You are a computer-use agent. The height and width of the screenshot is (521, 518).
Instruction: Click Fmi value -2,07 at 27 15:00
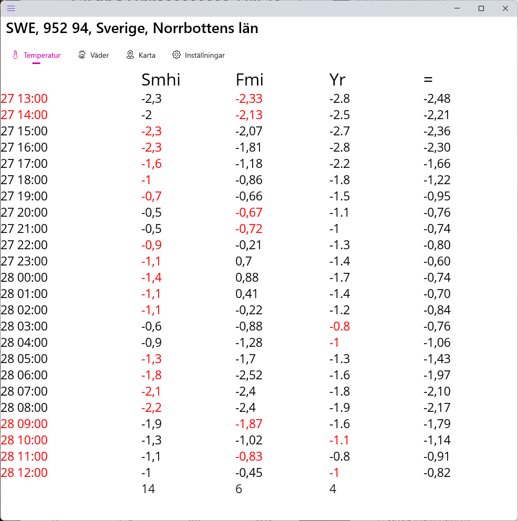(249, 131)
